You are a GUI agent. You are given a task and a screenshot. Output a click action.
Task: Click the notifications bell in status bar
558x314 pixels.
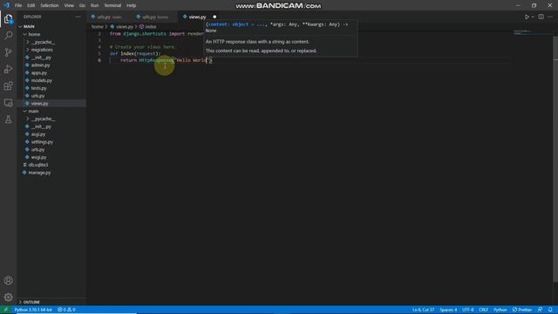point(550,310)
